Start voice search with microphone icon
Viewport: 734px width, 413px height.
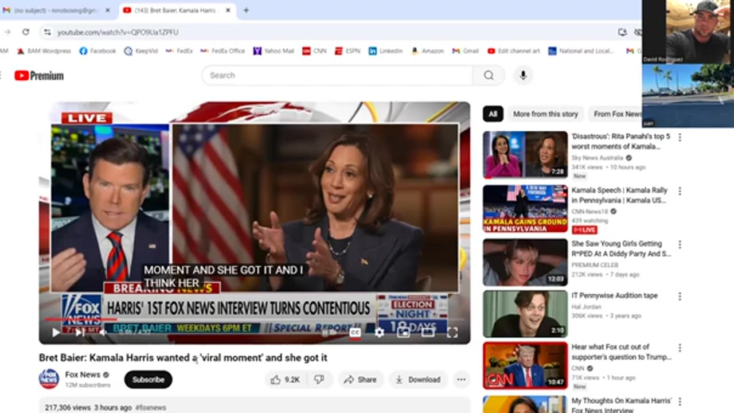522,75
